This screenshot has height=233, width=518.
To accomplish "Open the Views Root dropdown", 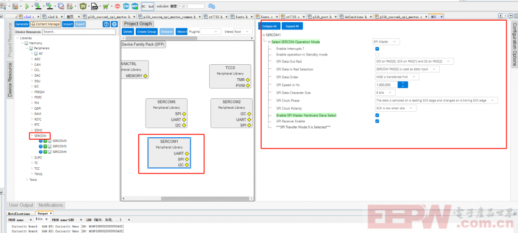I will click(x=243, y=32).
